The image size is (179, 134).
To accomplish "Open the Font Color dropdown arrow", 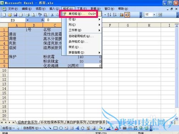I will (120, 128).
